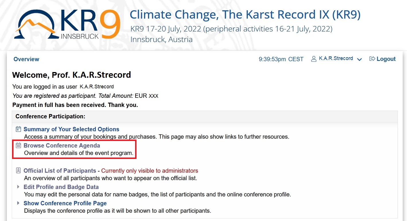This screenshot has height=221, width=407.
Task: Click the Climate Change, The Karst Record IX title
Action: [x=245, y=15]
